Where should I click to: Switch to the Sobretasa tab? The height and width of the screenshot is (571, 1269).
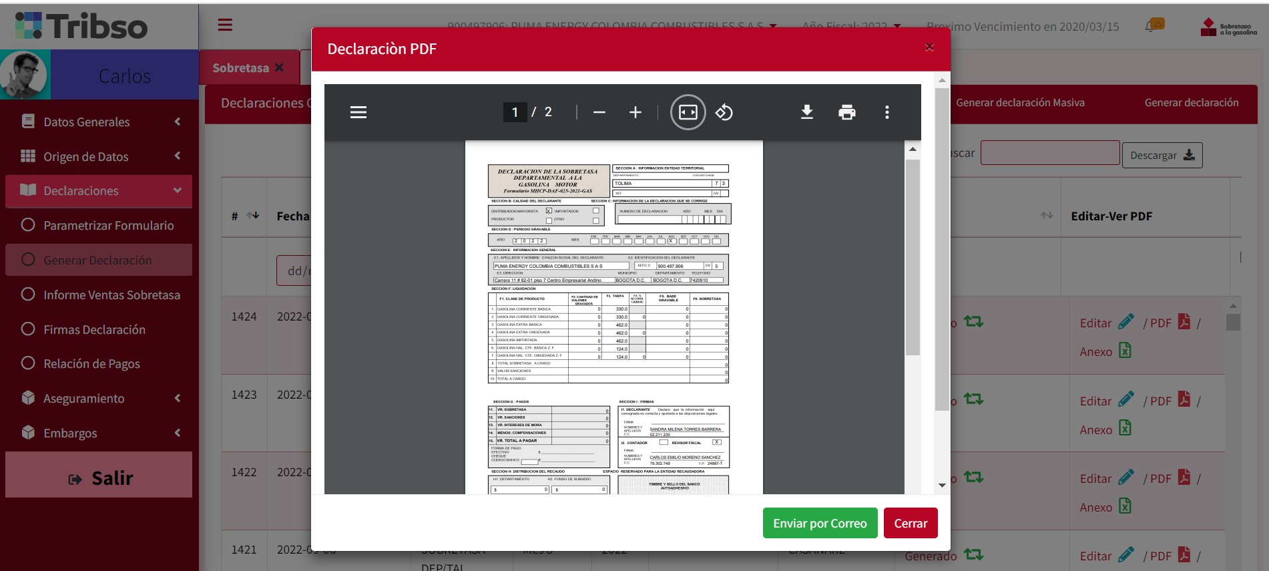point(241,68)
